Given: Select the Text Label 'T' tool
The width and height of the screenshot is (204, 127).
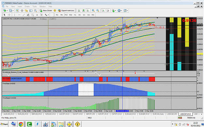Looking at the screenshot, I should (41, 15).
